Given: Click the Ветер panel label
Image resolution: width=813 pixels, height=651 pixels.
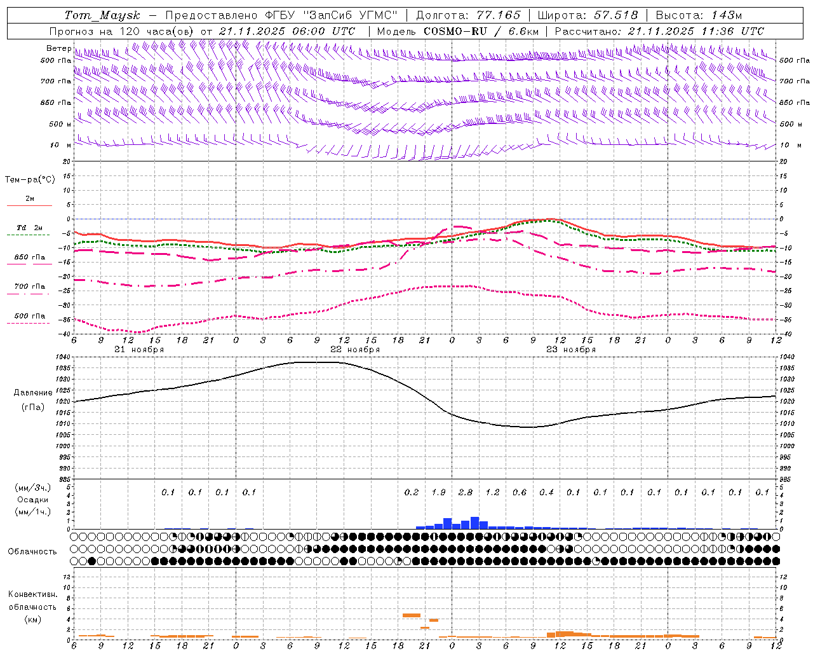Looking at the screenshot, I should tap(59, 48).
